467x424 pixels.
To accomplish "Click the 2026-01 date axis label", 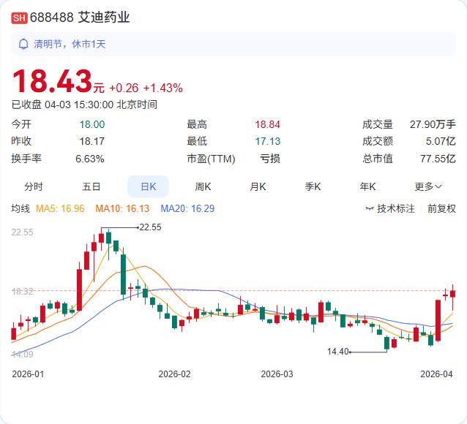I will [28, 374].
